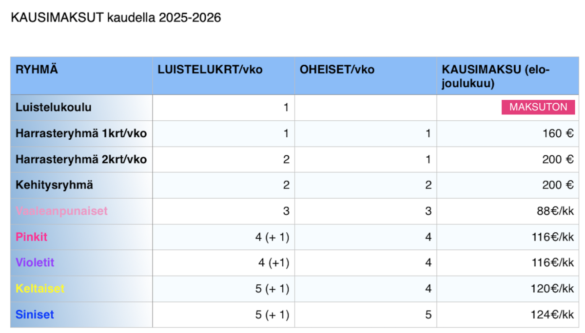Click the Harrasteryhmä 1krt/vko row label
This screenshot has width=585, height=333.
(81, 133)
